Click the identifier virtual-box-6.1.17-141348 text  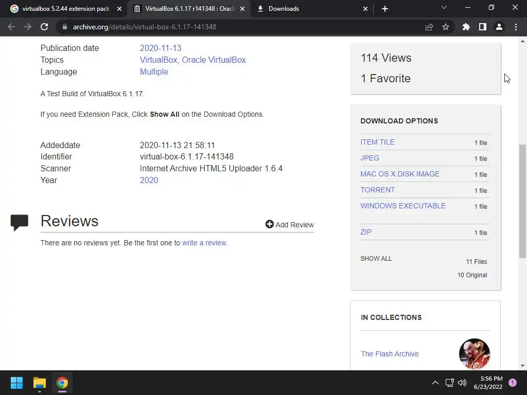click(186, 156)
